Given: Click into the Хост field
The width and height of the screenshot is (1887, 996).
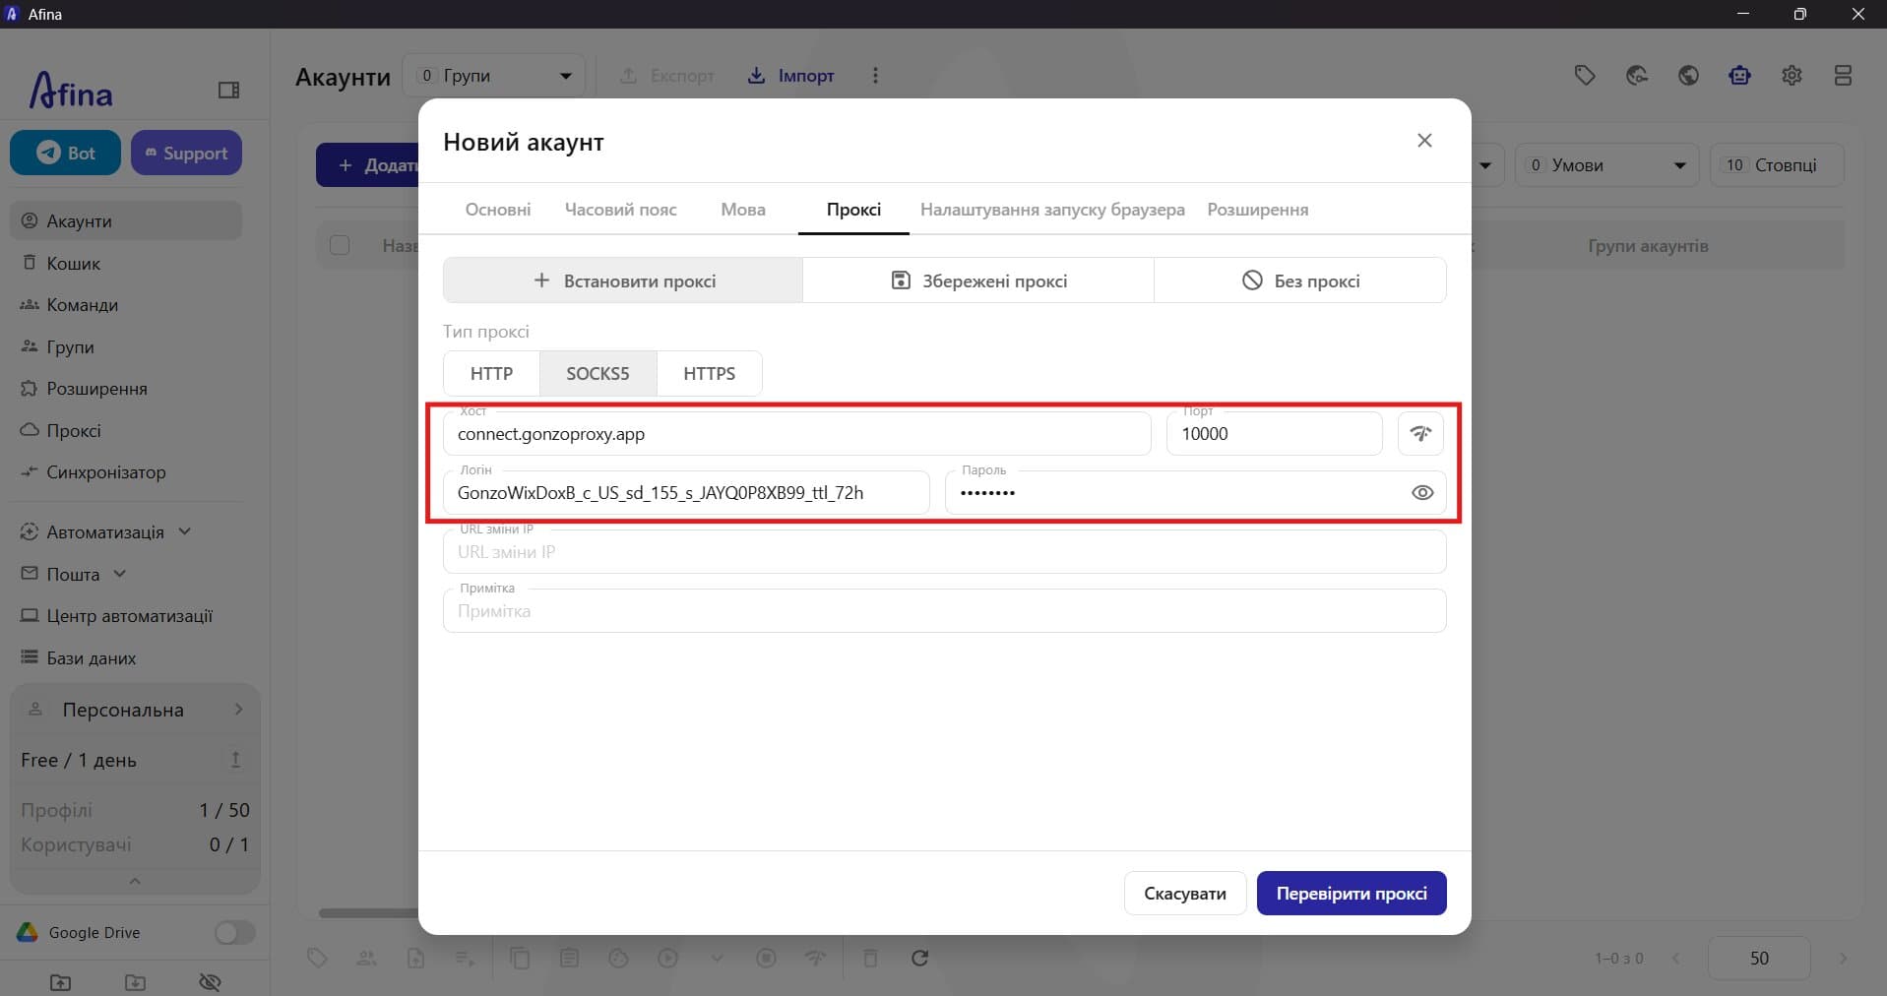Looking at the screenshot, I should tap(797, 434).
